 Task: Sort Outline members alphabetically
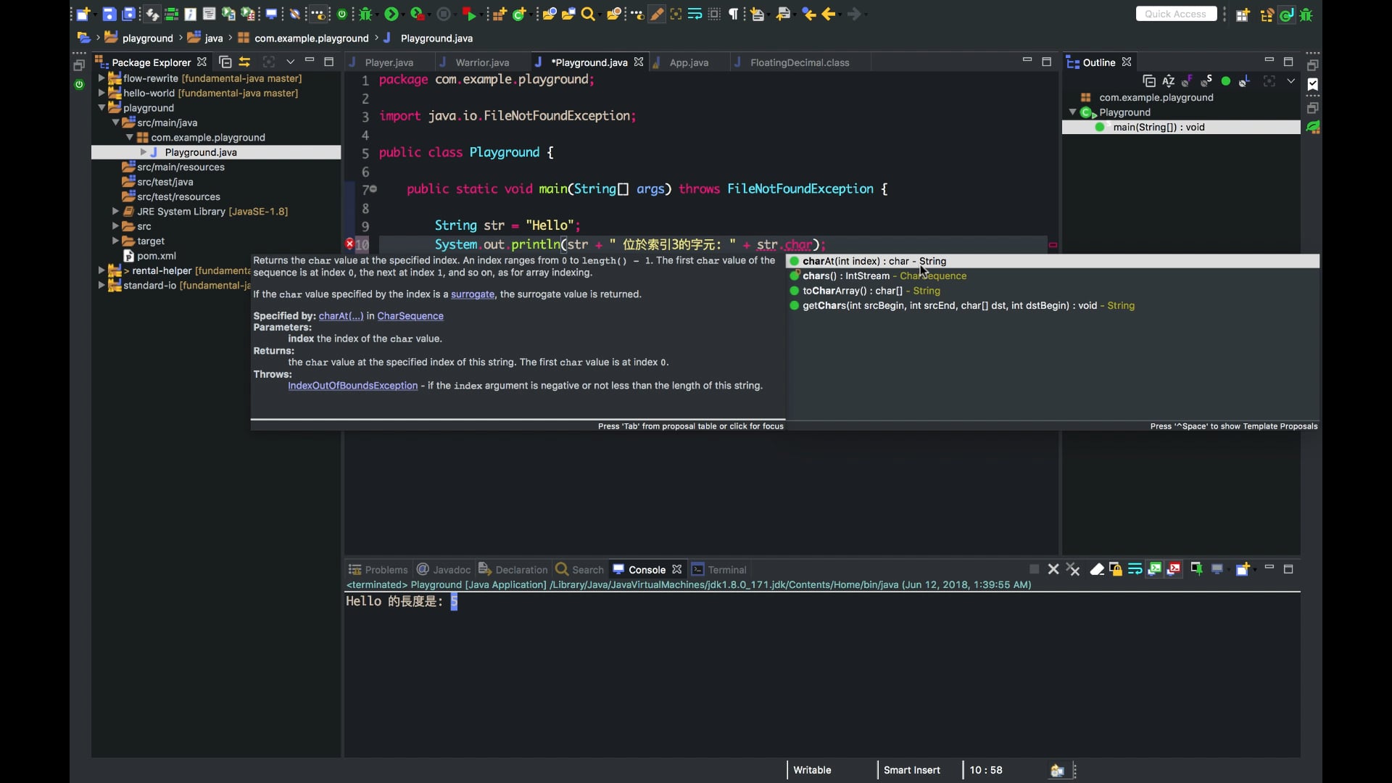tap(1168, 80)
